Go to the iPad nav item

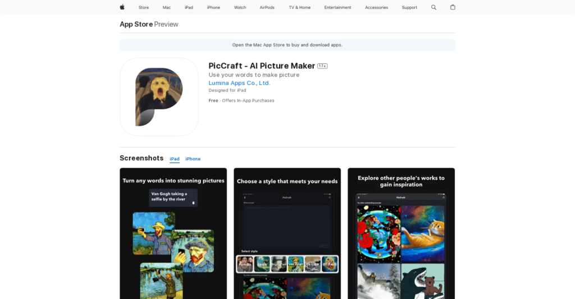click(189, 7)
